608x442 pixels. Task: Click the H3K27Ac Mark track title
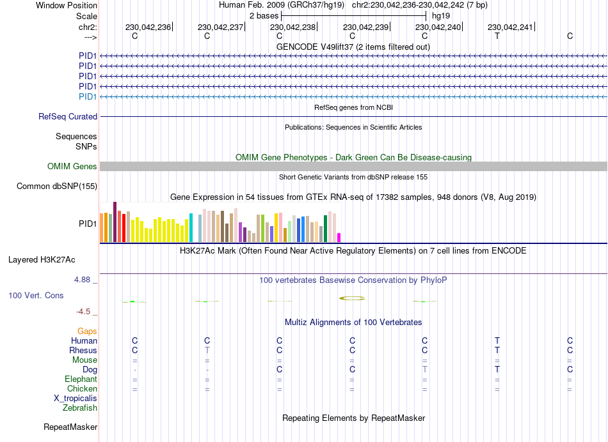point(353,250)
